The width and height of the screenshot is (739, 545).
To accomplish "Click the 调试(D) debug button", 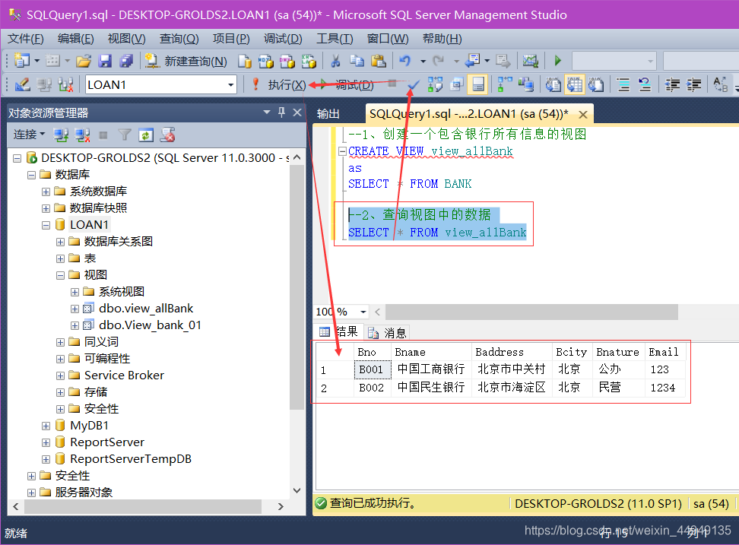I will click(348, 85).
